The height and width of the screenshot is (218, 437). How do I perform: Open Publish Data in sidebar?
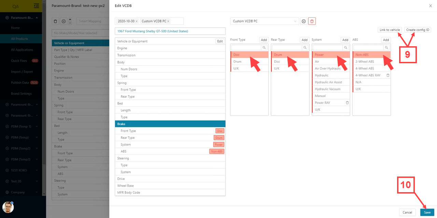pos(20,83)
